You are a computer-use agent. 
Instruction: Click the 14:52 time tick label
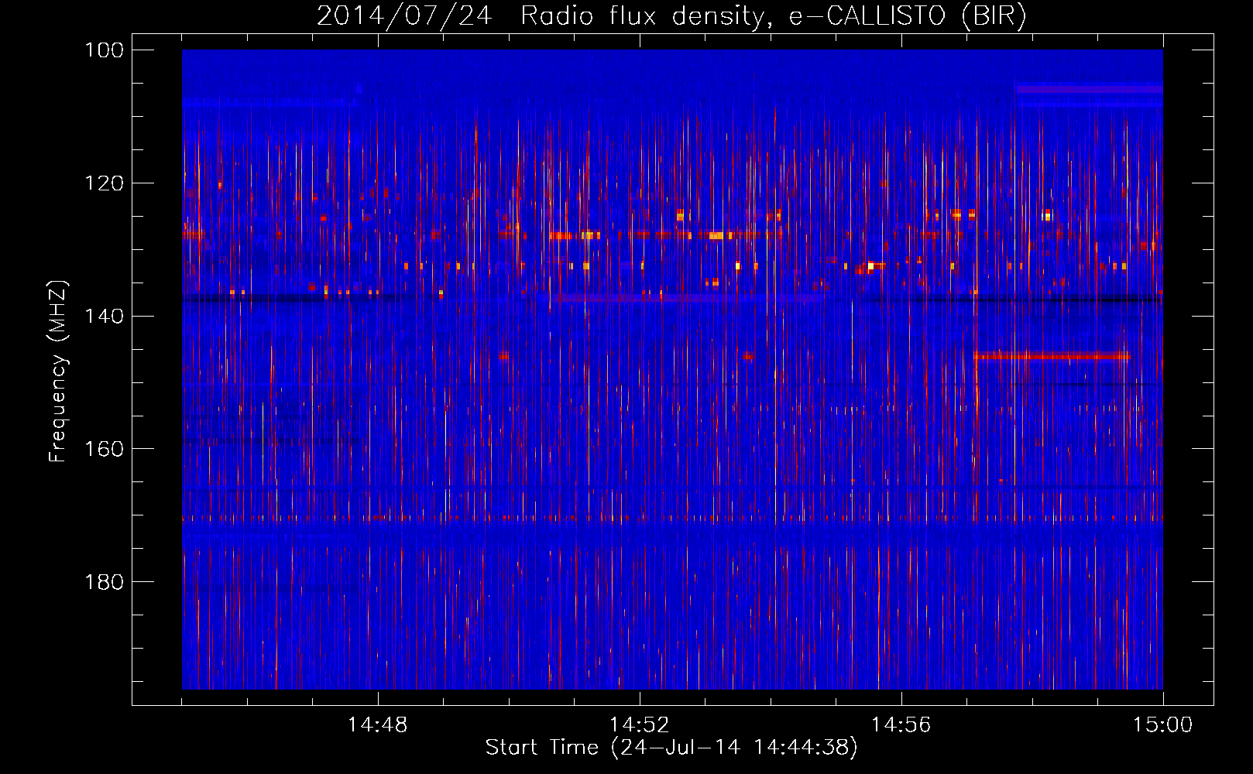(x=640, y=725)
